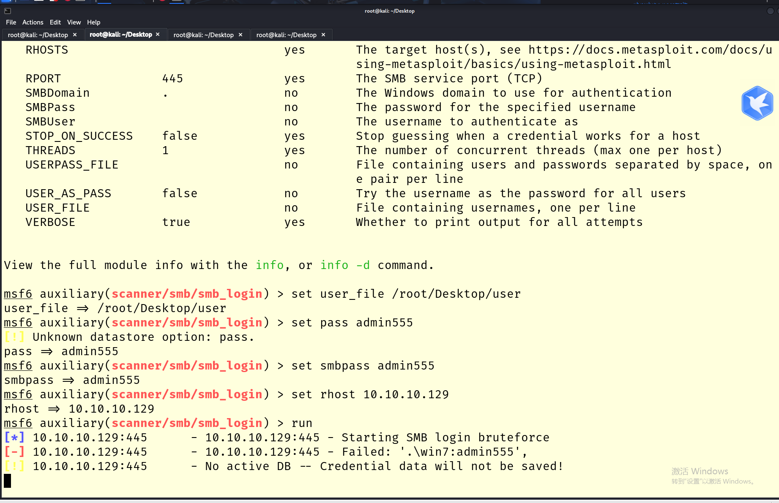Click the USERPASS_FILE option name
779x503 pixels.
pos(72,165)
